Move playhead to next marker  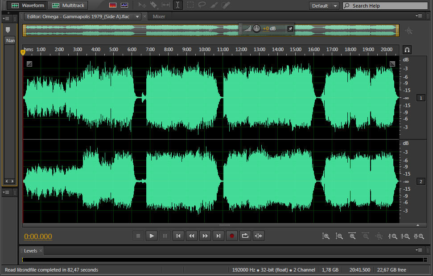pos(219,236)
